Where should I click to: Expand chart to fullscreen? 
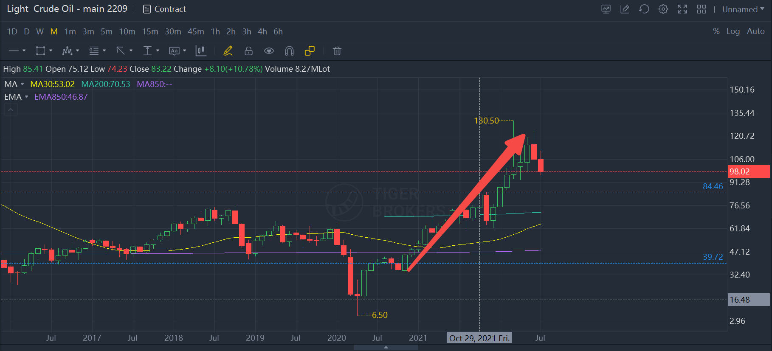[682, 9]
